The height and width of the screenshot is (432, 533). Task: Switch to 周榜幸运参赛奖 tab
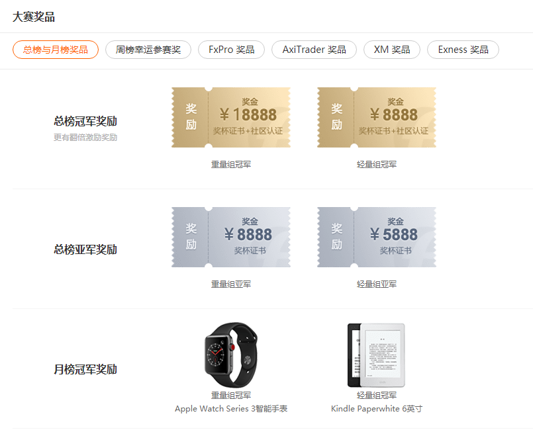[148, 50]
